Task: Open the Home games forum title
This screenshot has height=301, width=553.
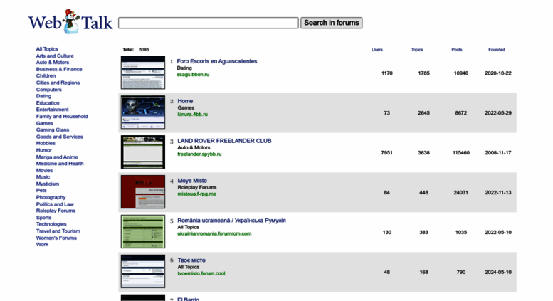Action: (x=185, y=101)
